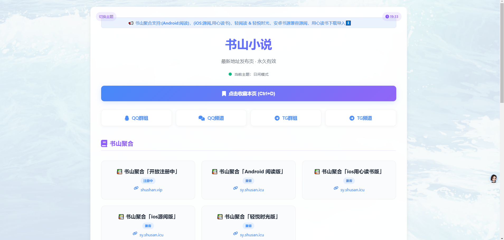Click the page's vertical scrollbar thumb

pyautogui.click(x=502, y=53)
